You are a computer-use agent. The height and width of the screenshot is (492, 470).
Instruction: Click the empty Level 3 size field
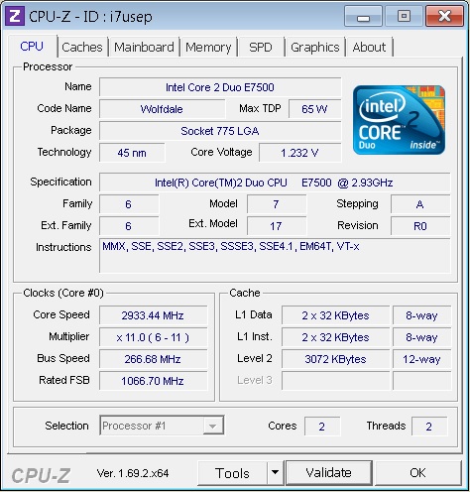335,381
